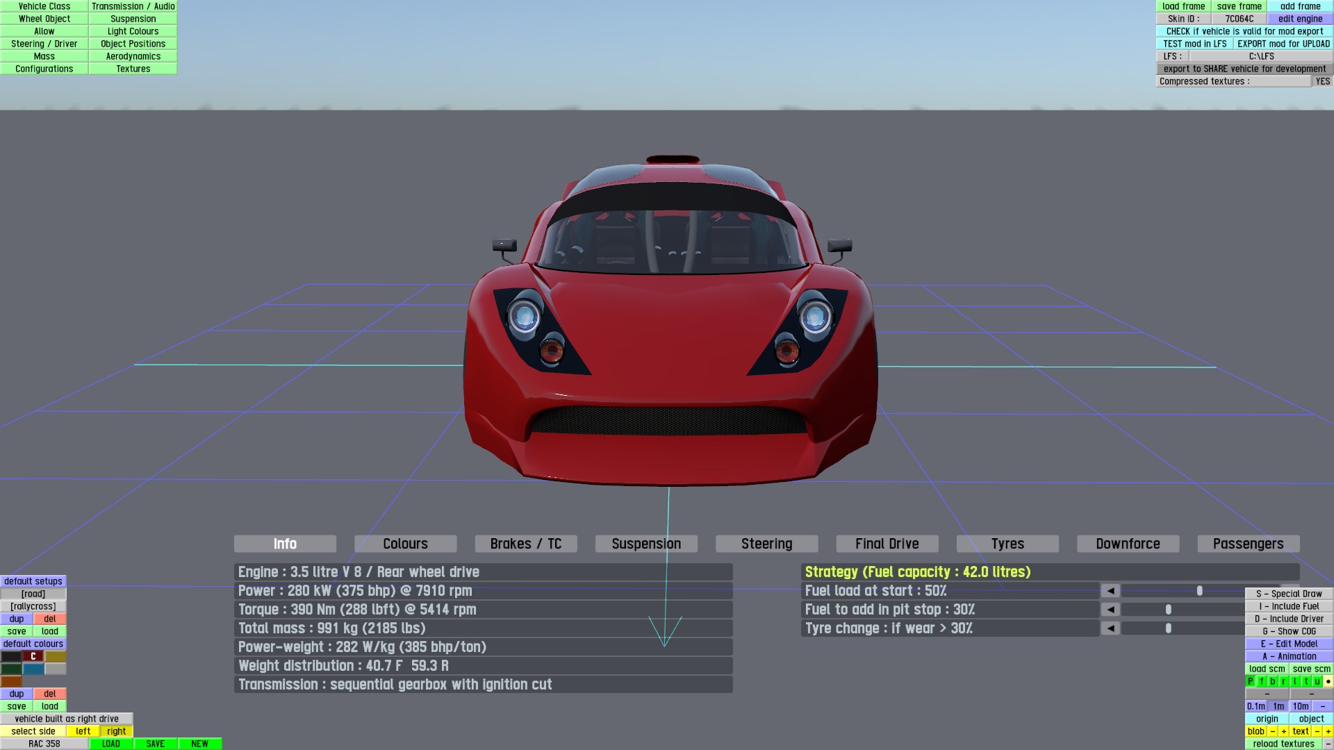Image resolution: width=1334 pixels, height=750 pixels.
Task: Select the left drive side option
Action: coord(83,731)
